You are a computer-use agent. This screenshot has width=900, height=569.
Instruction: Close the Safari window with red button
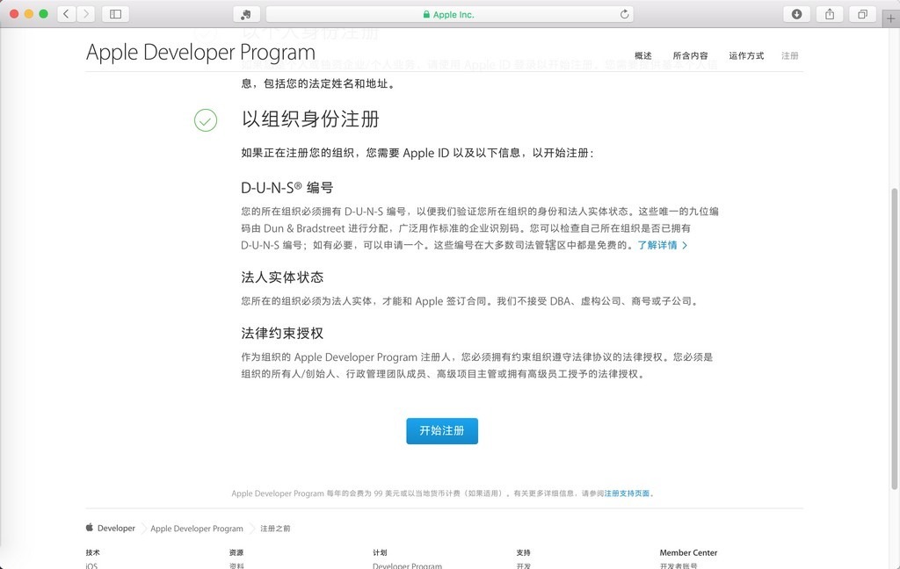click(14, 14)
